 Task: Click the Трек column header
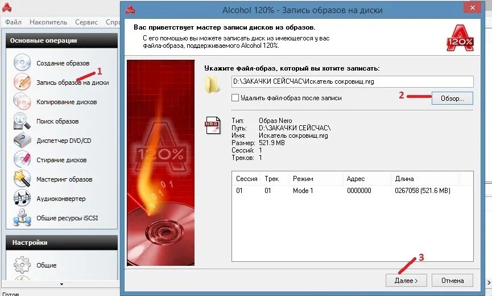click(271, 179)
